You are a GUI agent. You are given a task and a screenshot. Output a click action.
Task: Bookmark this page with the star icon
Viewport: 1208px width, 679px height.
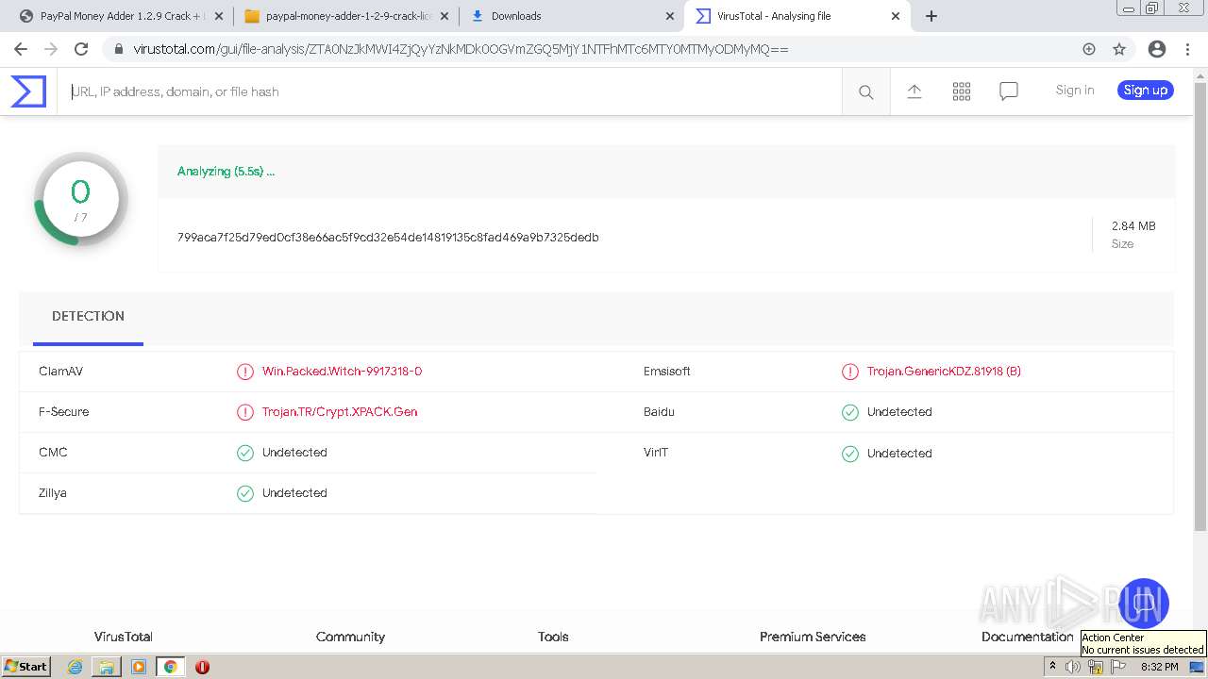tap(1119, 49)
